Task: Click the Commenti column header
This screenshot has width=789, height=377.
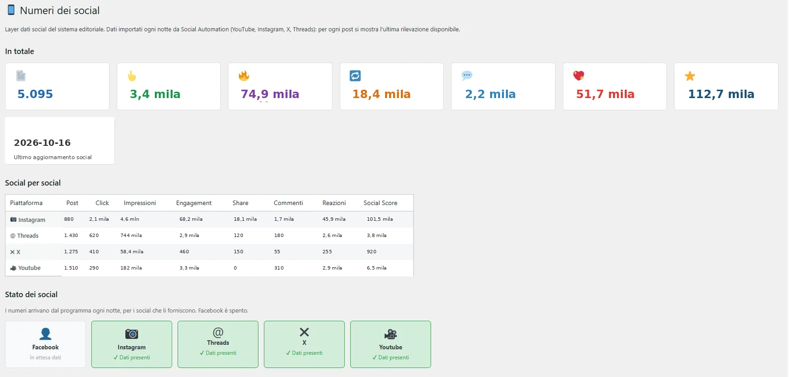Action: (x=288, y=203)
